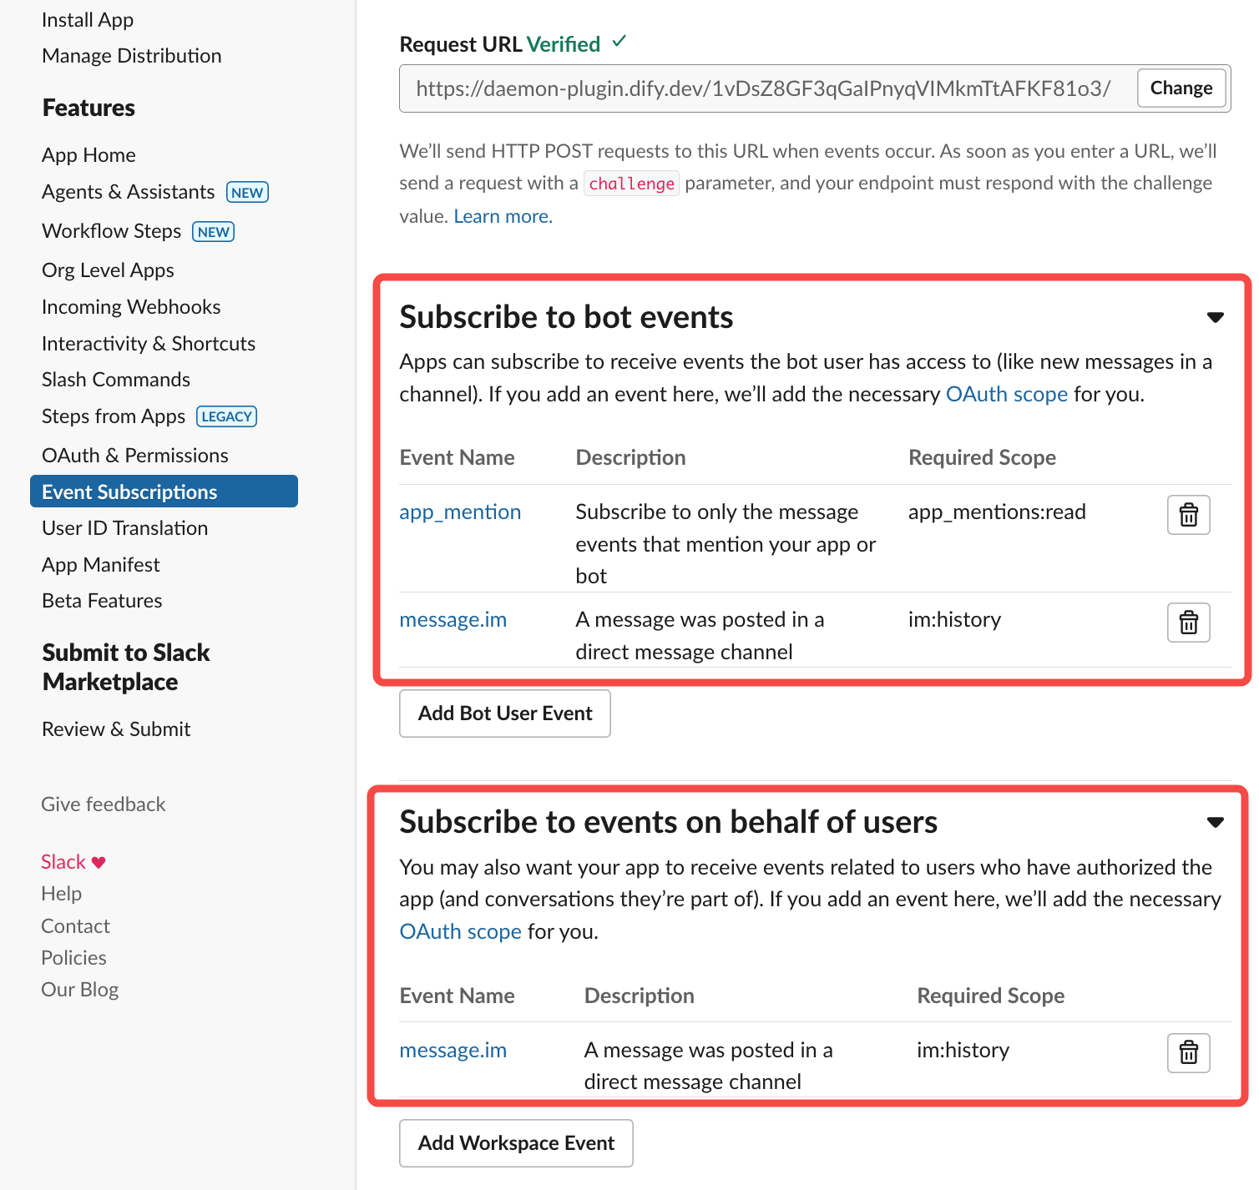1259x1190 pixels.
Task: Open Review & Submit page
Action: 116,729
